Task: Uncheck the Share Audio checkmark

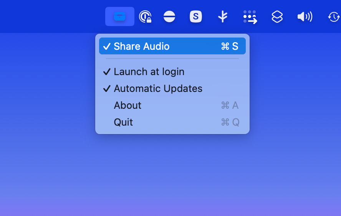Action: tap(107, 46)
